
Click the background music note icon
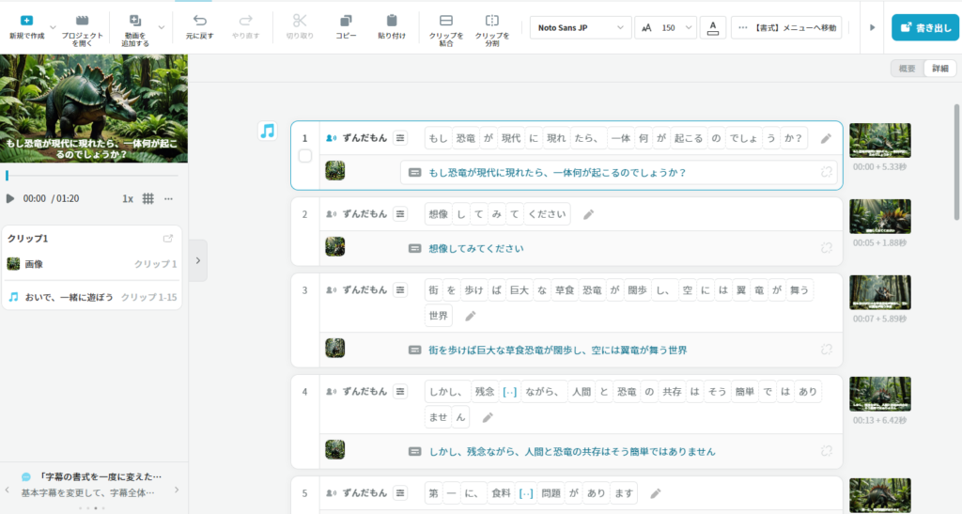click(268, 131)
